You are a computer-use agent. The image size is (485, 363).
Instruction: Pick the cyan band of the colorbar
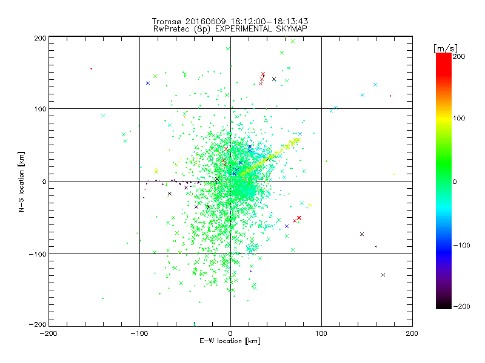(x=444, y=208)
